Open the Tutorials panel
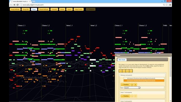Screen dimensions: 181x102 tap(54, 9)
